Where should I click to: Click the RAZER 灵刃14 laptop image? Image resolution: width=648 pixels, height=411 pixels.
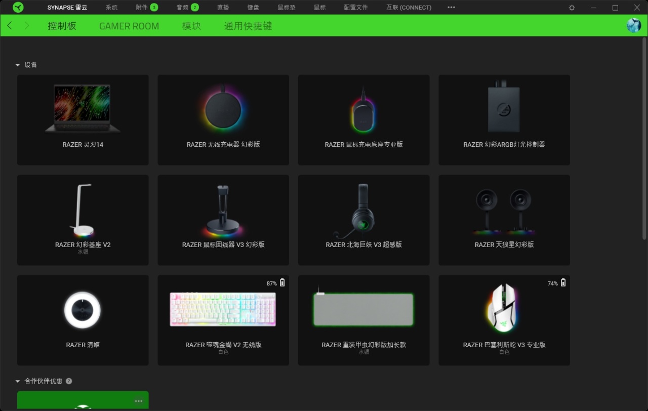tap(83, 109)
